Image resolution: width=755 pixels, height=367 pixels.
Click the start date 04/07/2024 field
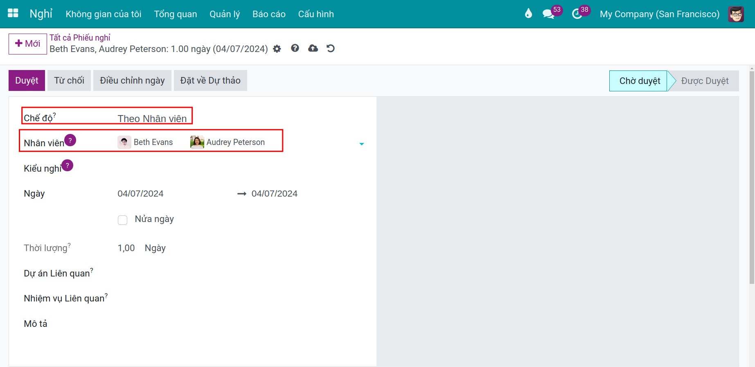[x=140, y=194]
